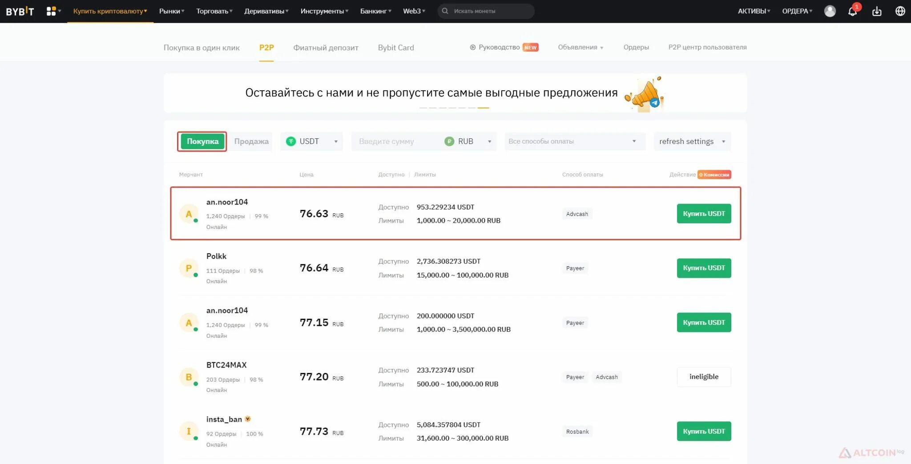Buy USDT from insta_ban
This screenshot has height=464, width=911.
pos(704,432)
